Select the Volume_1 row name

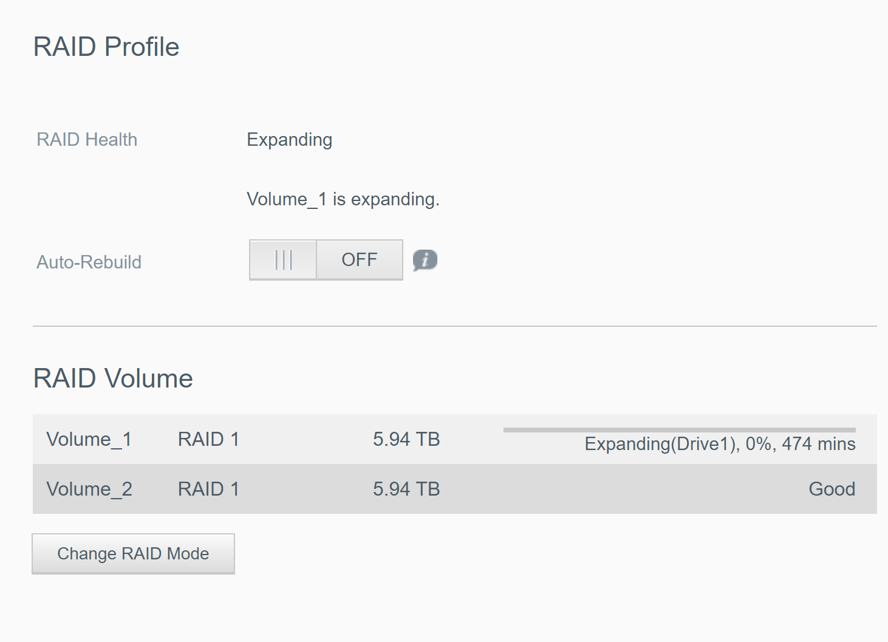click(x=89, y=440)
